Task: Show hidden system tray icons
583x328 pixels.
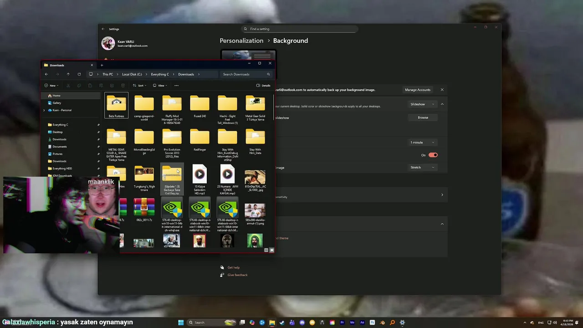Action: point(524,323)
